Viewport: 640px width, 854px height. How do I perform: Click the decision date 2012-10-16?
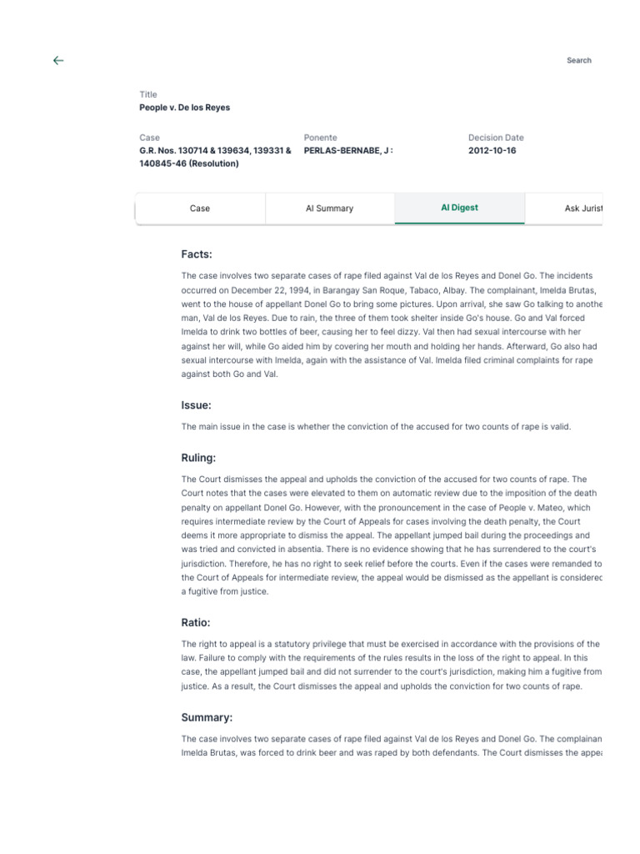[492, 150]
